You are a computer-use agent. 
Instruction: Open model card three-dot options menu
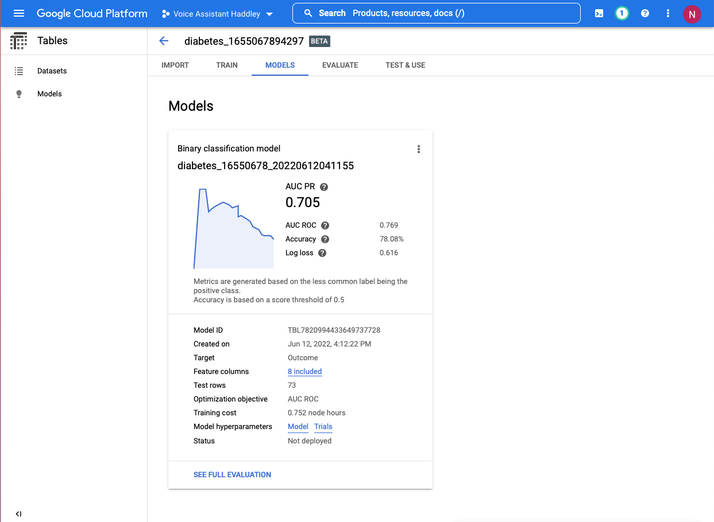pyautogui.click(x=419, y=149)
